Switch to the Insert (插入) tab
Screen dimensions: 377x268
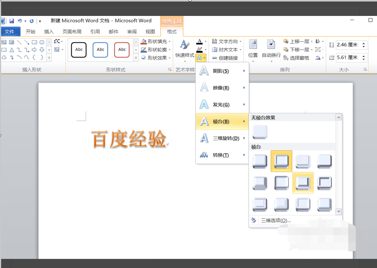tap(49, 32)
